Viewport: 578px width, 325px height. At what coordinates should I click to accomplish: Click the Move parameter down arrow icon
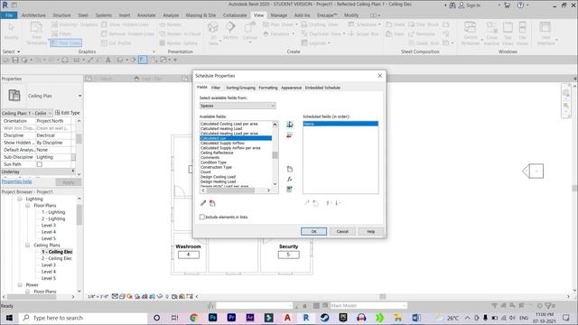click(x=337, y=203)
